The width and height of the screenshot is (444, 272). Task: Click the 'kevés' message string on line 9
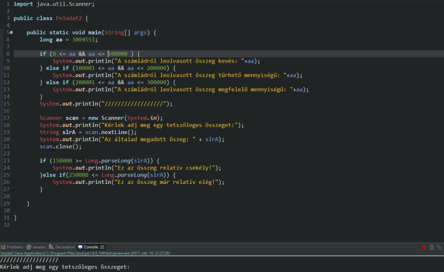pos(179,61)
